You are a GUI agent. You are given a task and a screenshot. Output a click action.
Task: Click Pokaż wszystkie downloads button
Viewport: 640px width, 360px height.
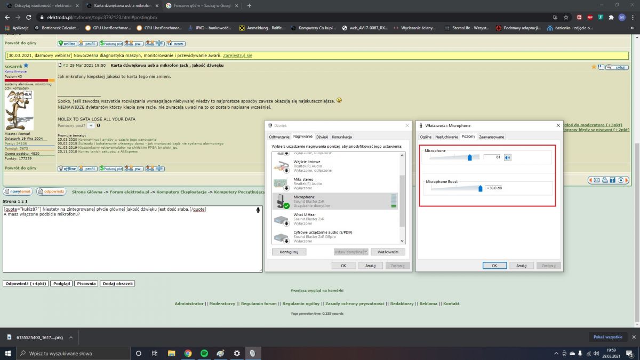[607, 337]
